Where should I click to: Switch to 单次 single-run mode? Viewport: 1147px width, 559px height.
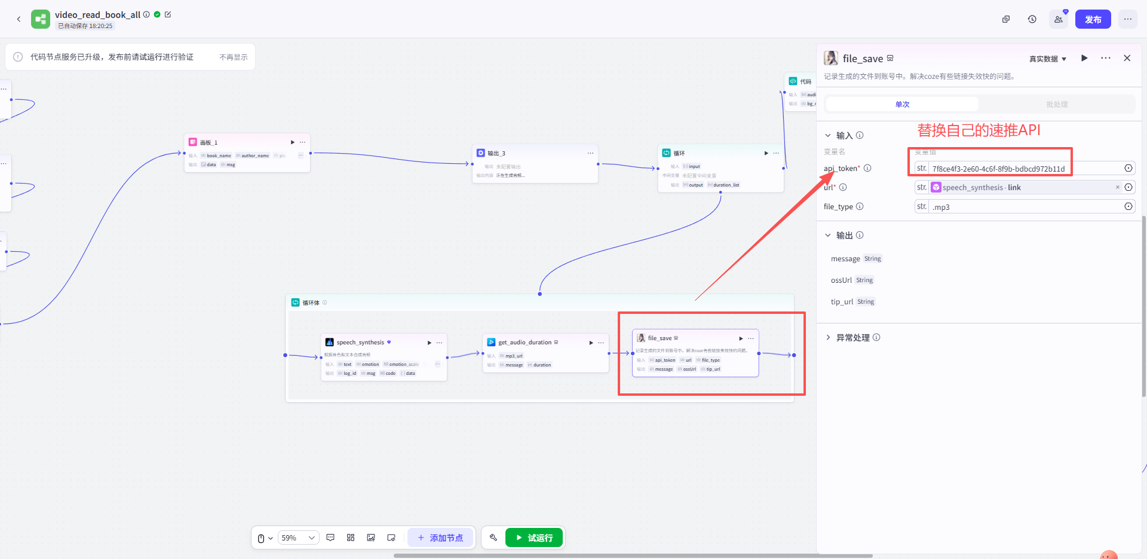902,104
